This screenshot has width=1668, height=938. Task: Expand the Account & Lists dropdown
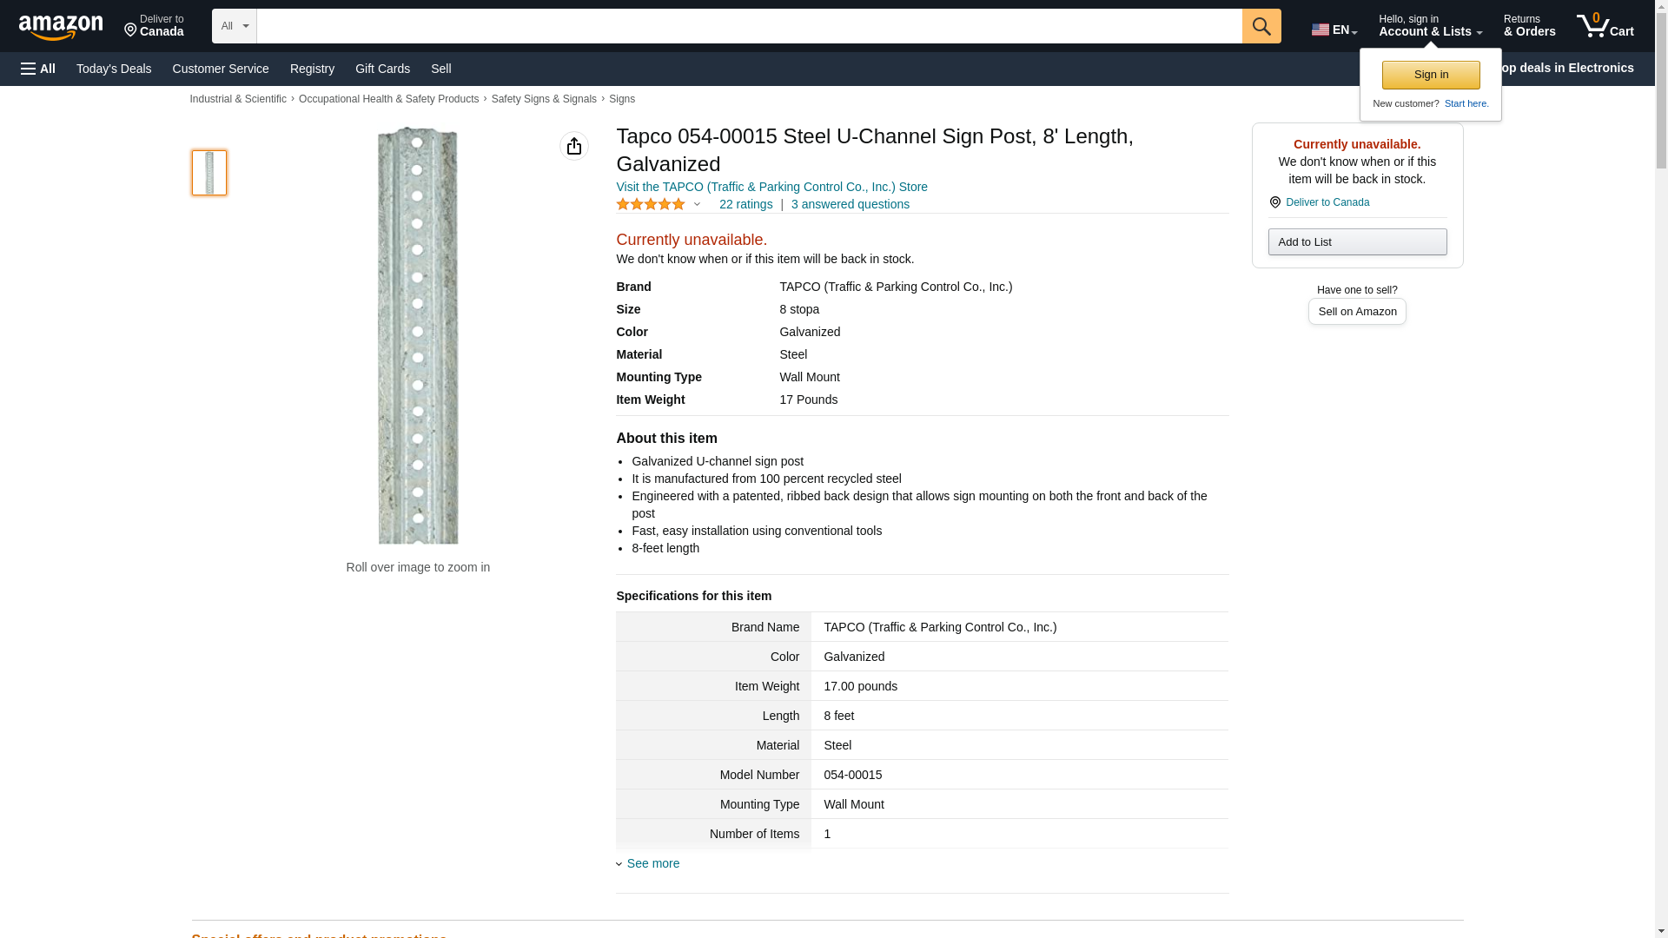1429,26
